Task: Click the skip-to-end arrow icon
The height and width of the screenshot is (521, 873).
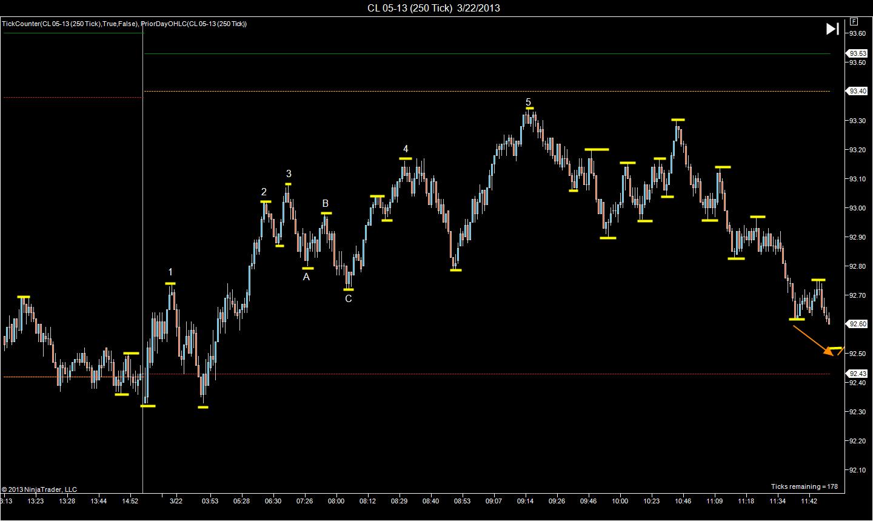Action: (832, 29)
